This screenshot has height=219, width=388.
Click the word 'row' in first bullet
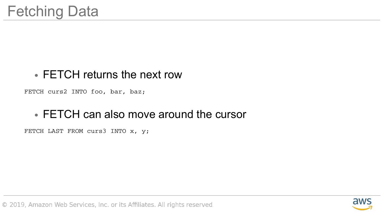point(173,75)
